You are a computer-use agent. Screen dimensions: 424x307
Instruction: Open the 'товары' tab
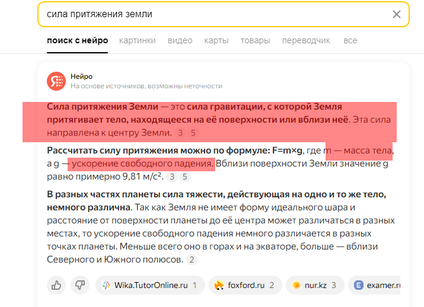coord(255,40)
